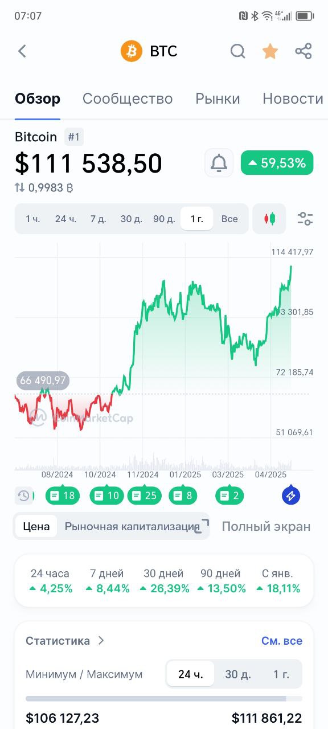Switch to candlestick chart icon
The height and width of the screenshot is (729, 328).
[x=269, y=219]
